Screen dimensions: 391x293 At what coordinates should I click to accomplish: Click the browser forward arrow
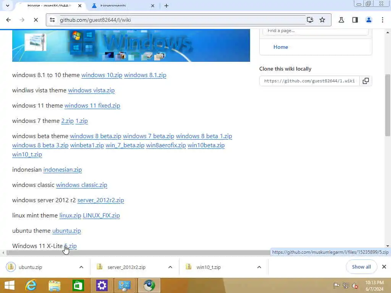[22, 20]
